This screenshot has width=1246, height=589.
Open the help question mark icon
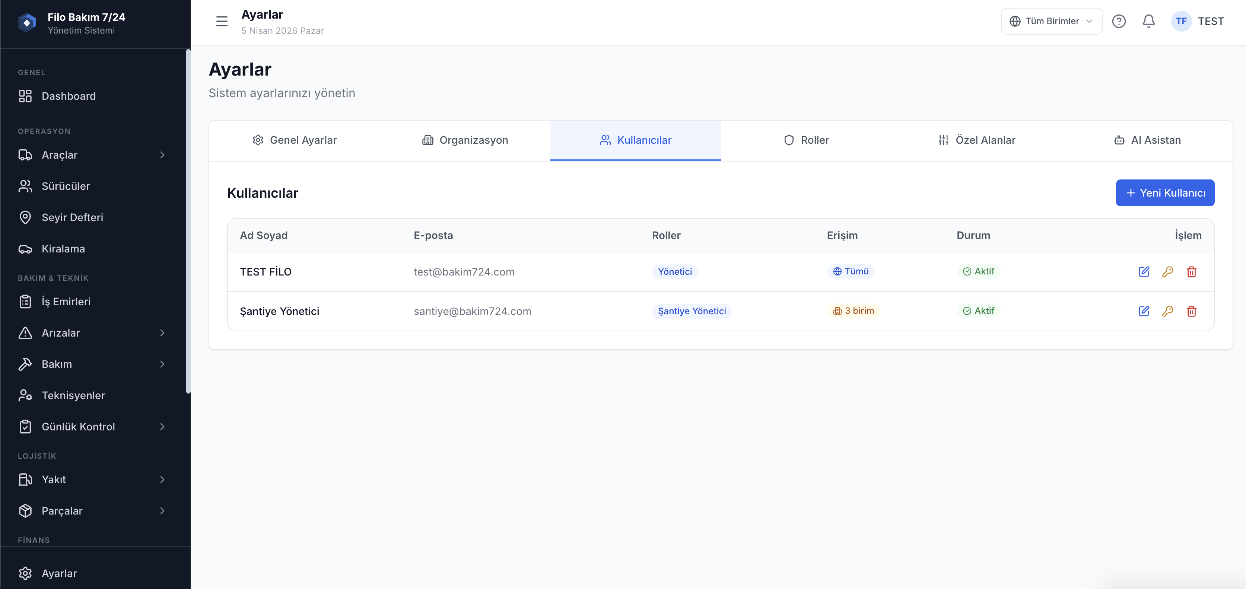point(1118,21)
